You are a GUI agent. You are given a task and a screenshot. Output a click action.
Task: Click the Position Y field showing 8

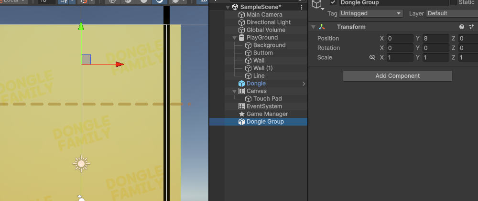[435, 38]
